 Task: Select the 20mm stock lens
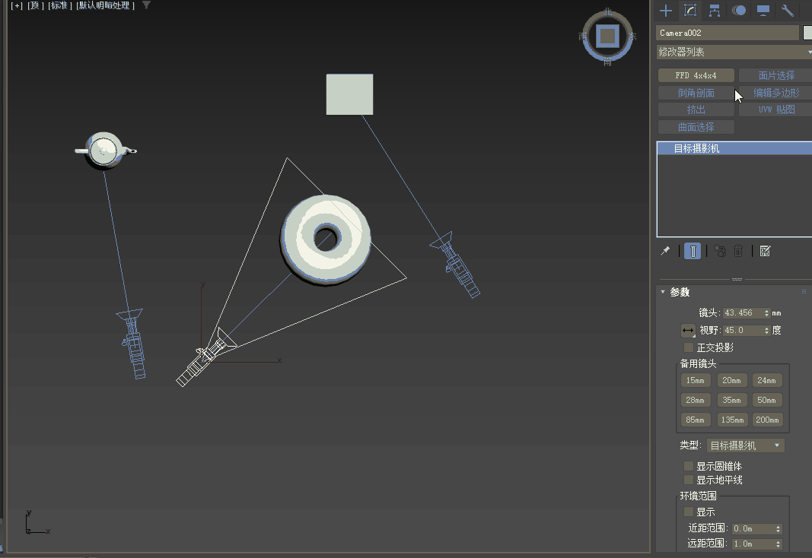(x=732, y=381)
